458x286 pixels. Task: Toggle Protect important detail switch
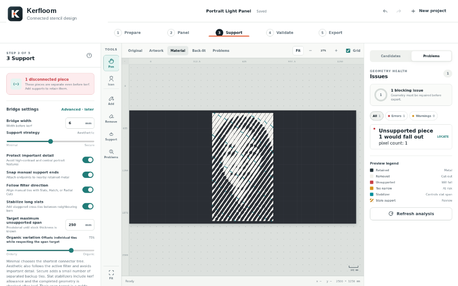88,160
